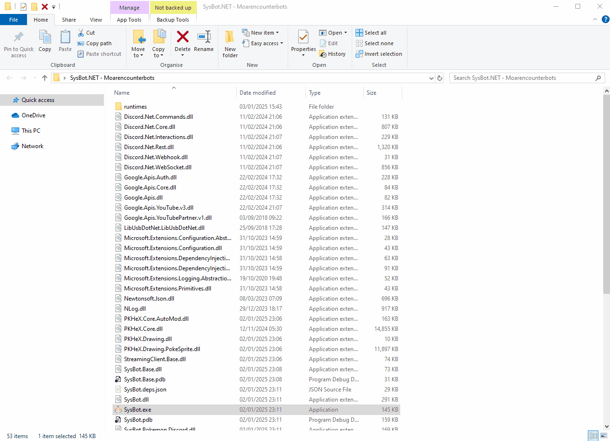610x441 pixels.
Task: Switch to the View tab
Action: click(96, 20)
